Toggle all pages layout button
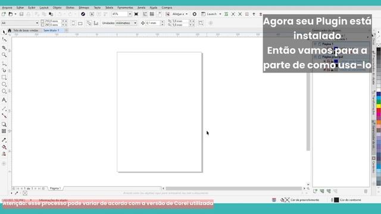Image resolution: width=381 pixels, height=214 pixels. pos(89,23)
